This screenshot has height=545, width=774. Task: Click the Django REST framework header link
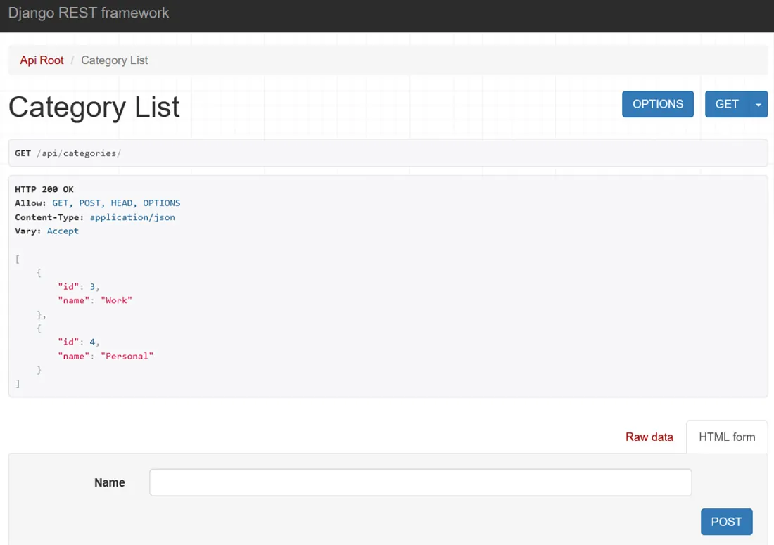[89, 13]
